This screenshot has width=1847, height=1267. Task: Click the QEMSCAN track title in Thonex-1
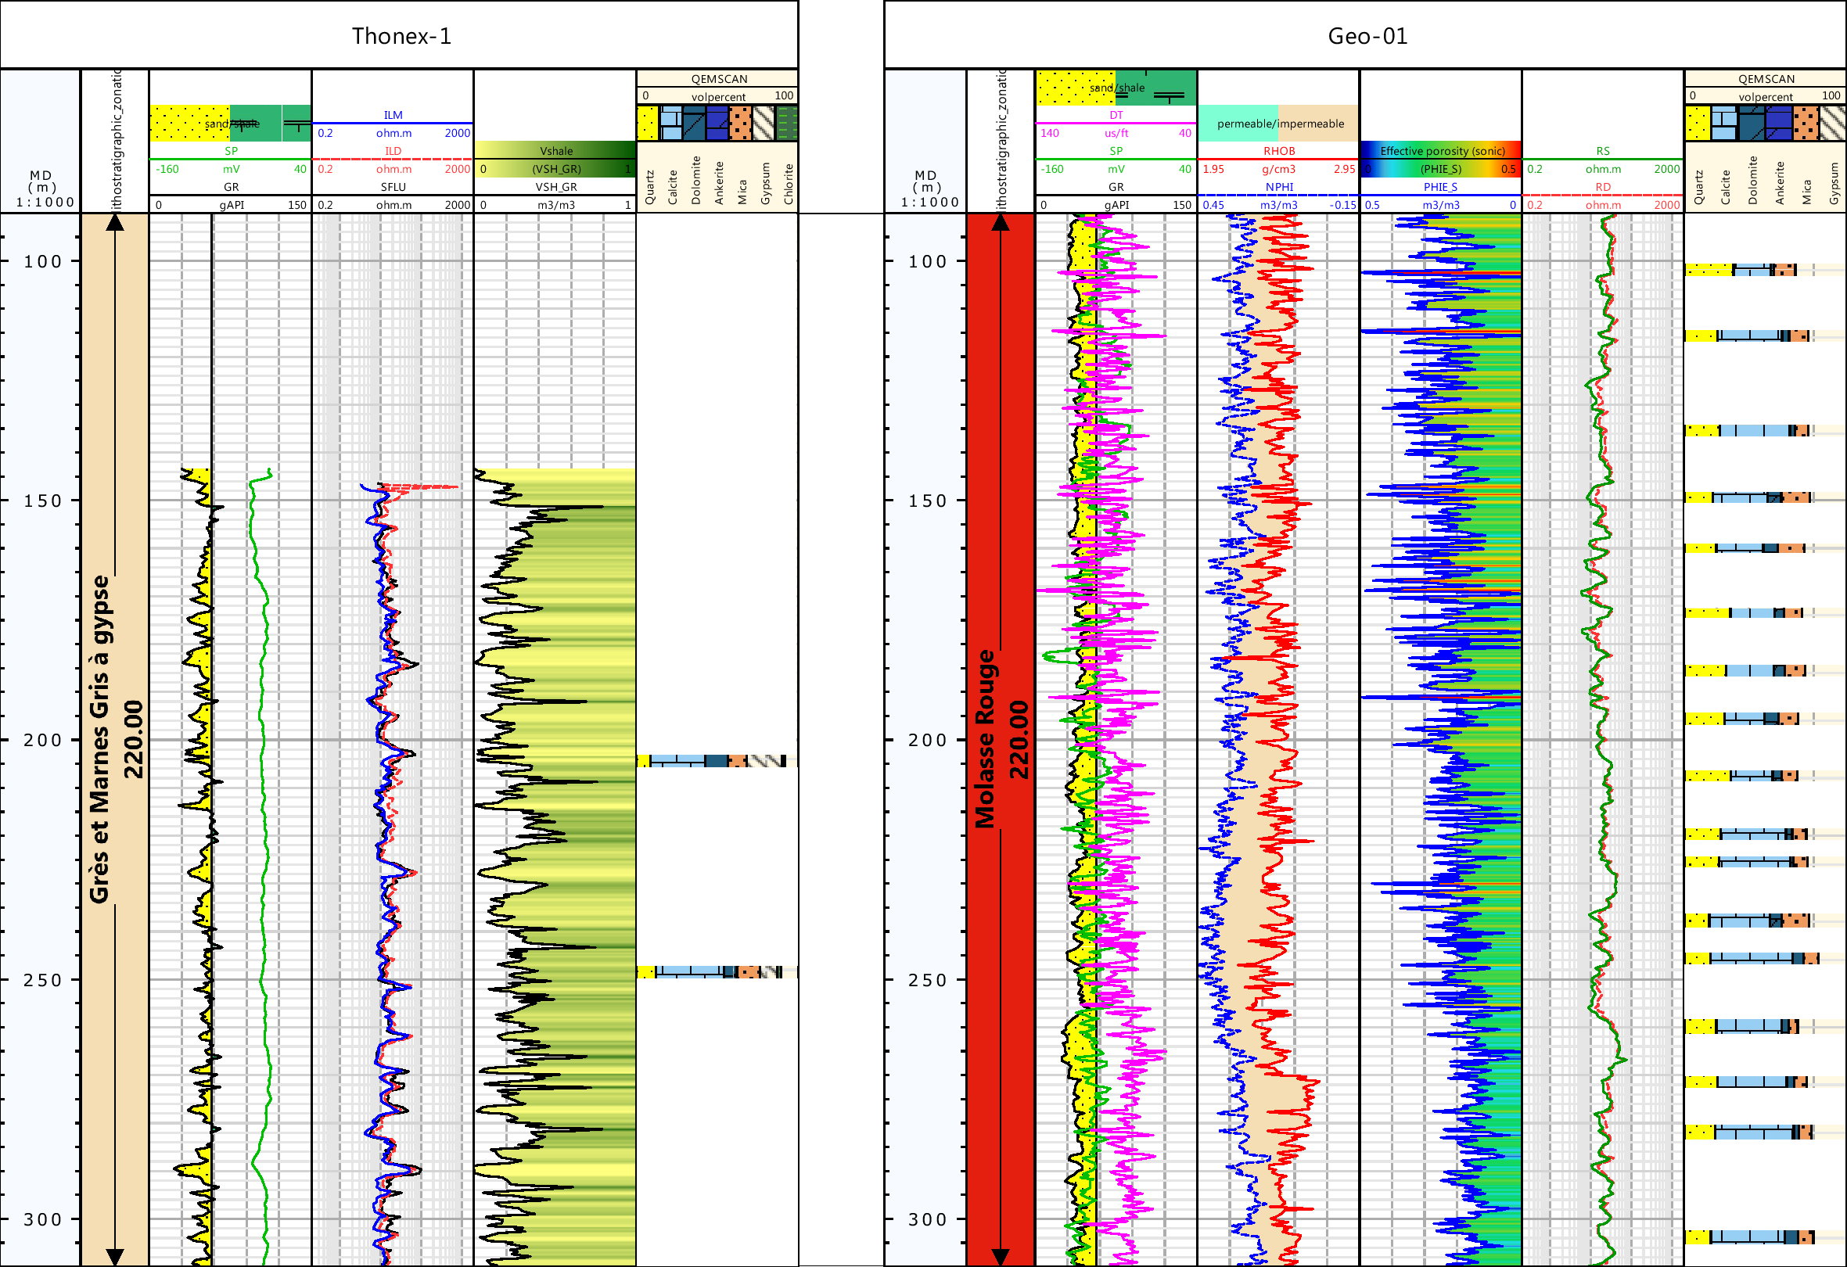(718, 79)
